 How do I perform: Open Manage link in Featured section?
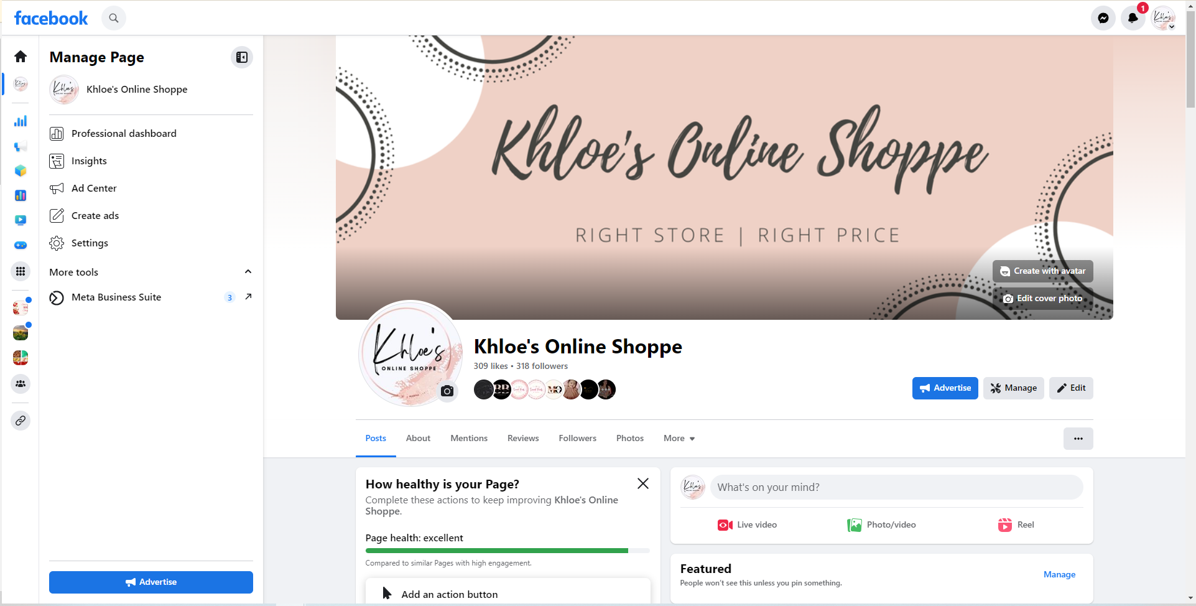coord(1059,574)
